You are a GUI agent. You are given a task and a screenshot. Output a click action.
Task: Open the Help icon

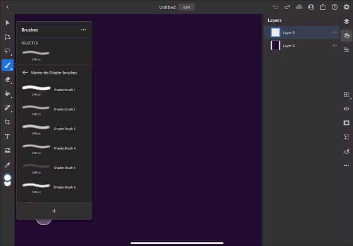tap(334, 7)
